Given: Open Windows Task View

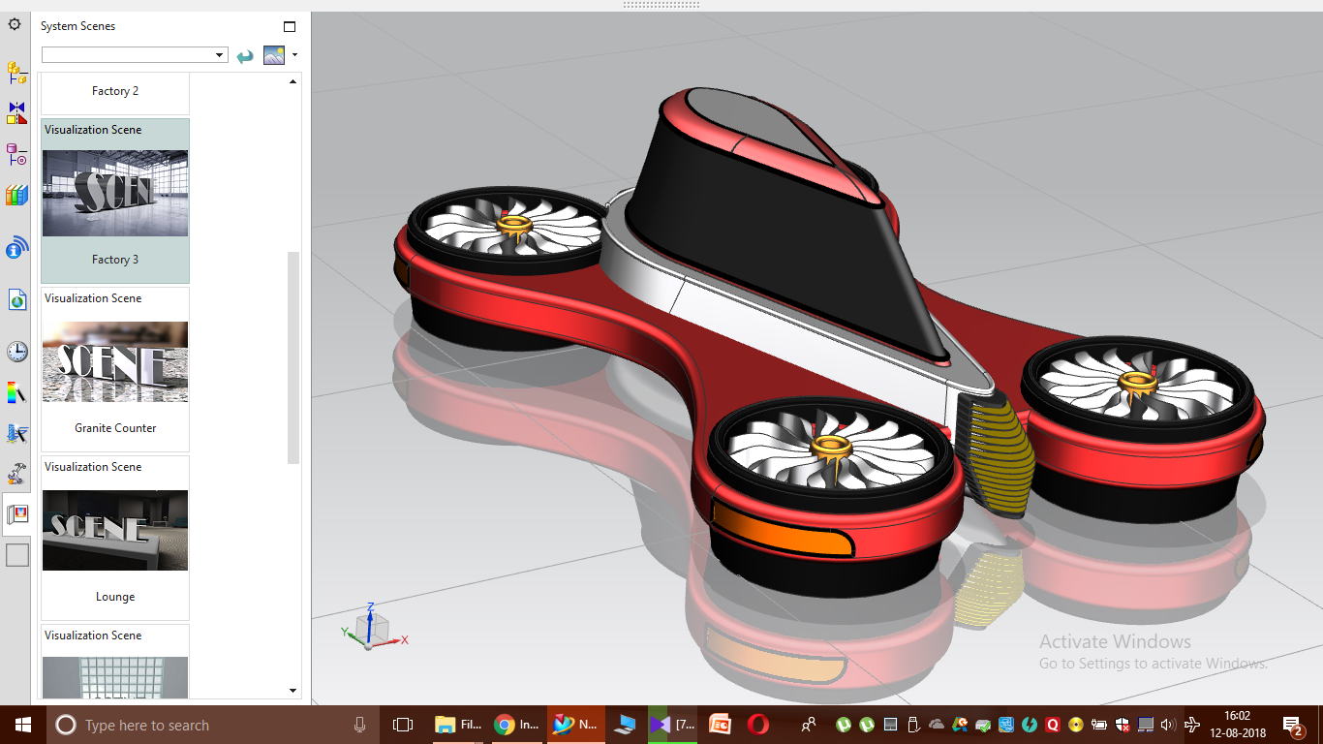Looking at the screenshot, I should coord(403,725).
